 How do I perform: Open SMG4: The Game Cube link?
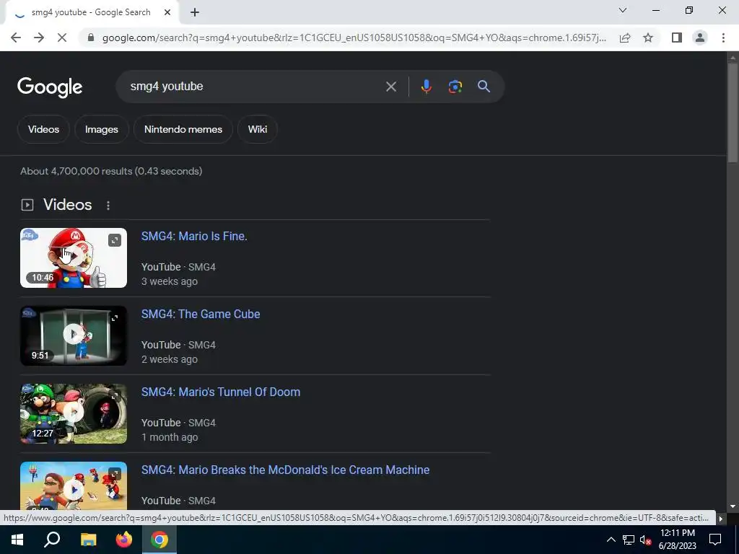(x=201, y=315)
